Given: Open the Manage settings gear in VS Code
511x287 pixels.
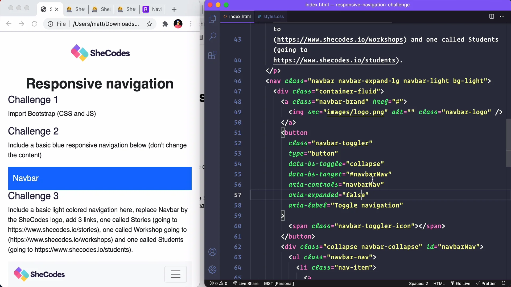Looking at the screenshot, I should [213, 269].
